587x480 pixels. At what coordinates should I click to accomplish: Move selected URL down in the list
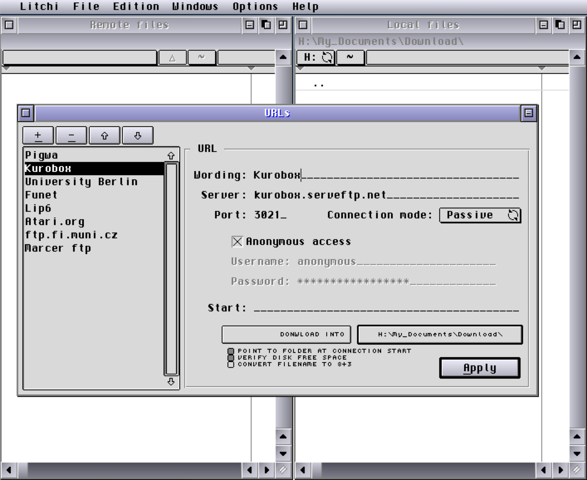[138, 136]
